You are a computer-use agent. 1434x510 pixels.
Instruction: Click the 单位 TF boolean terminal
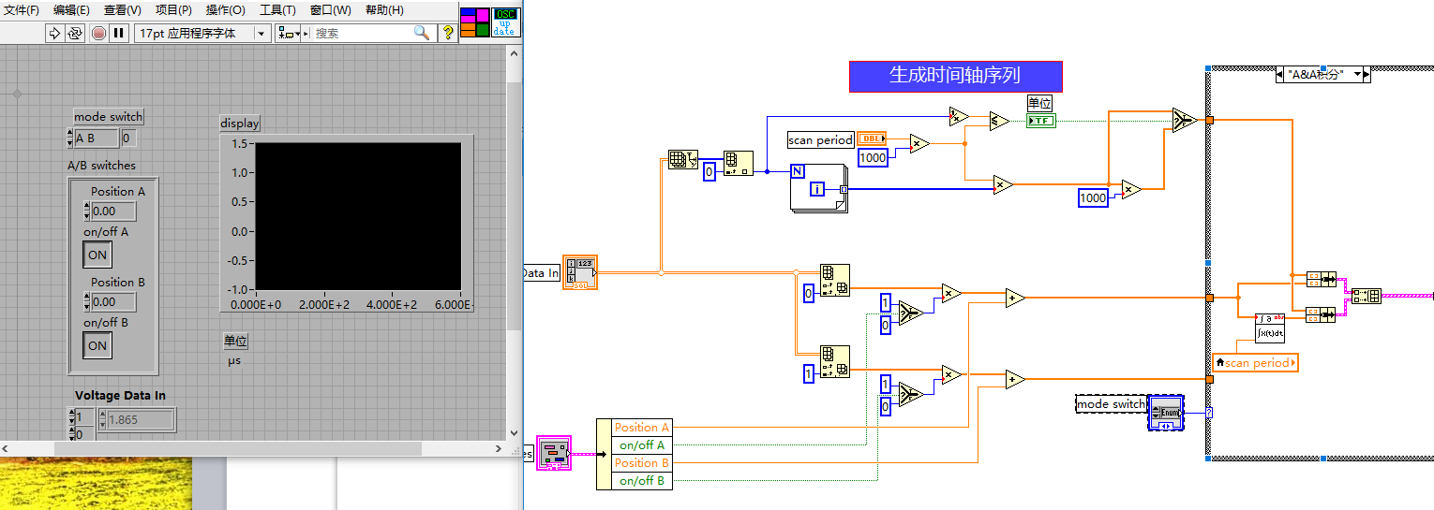(1041, 121)
